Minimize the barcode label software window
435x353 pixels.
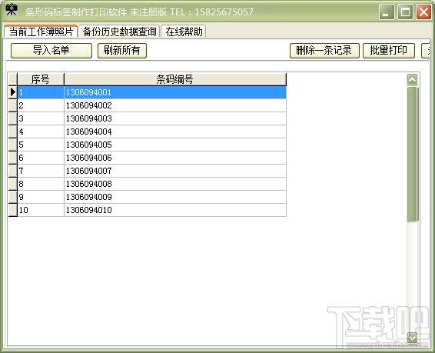pyautogui.click(x=387, y=12)
